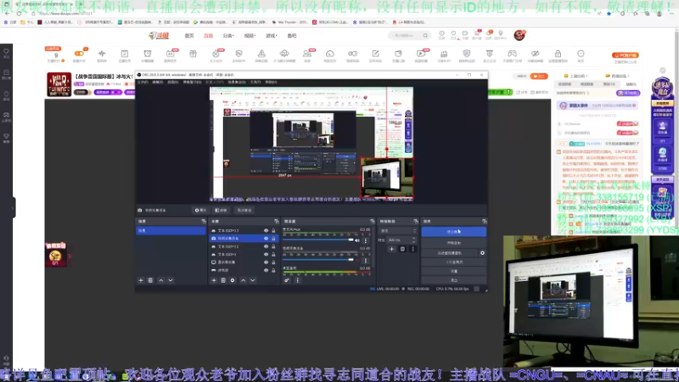Hide the 文本 (GDI+) 3 source
679x382 pixels.
[x=266, y=231]
